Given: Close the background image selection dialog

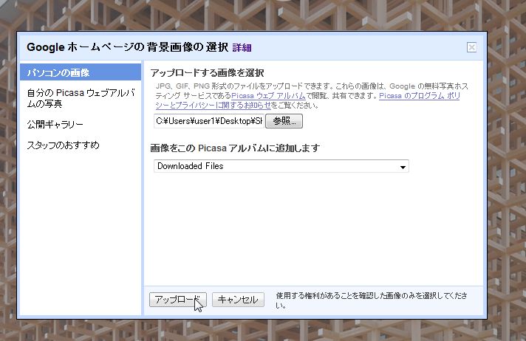Looking at the screenshot, I should [471, 47].
